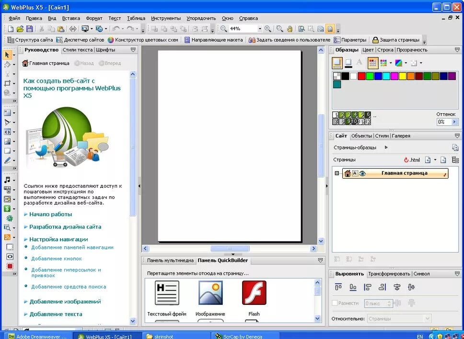464x339 pixels.
Task: Click the Fill swatch mode icon in Образцы
Action: click(x=337, y=63)
